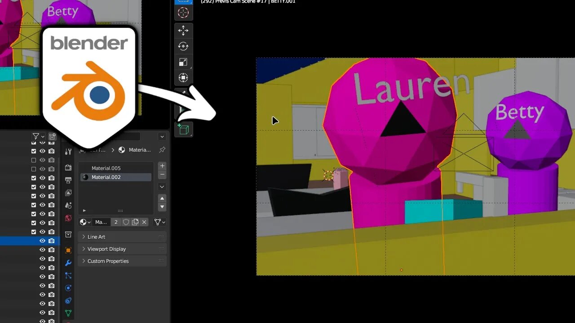
Task: Open the Physics properties tab
Action: click(x=68, y=288)
